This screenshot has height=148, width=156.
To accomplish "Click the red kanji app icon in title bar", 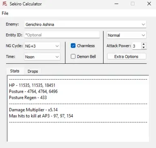I will click(x=4, y=4).
